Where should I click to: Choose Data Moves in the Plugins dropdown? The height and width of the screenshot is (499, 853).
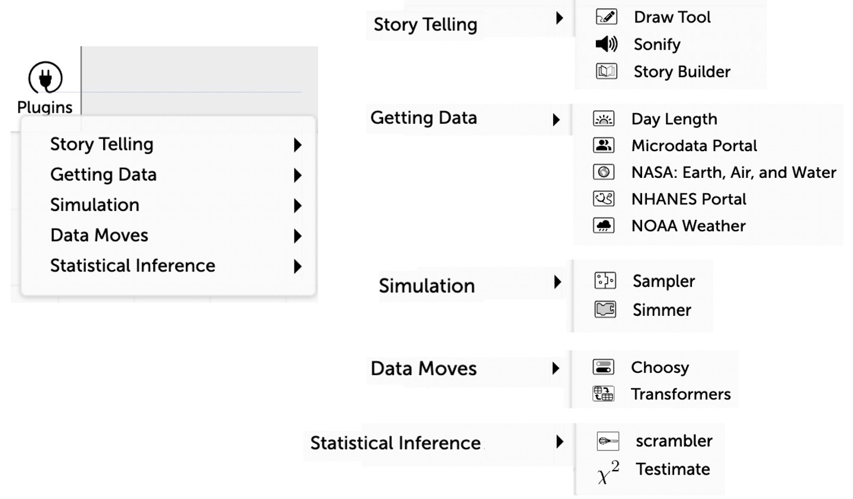tap(99, 235)
